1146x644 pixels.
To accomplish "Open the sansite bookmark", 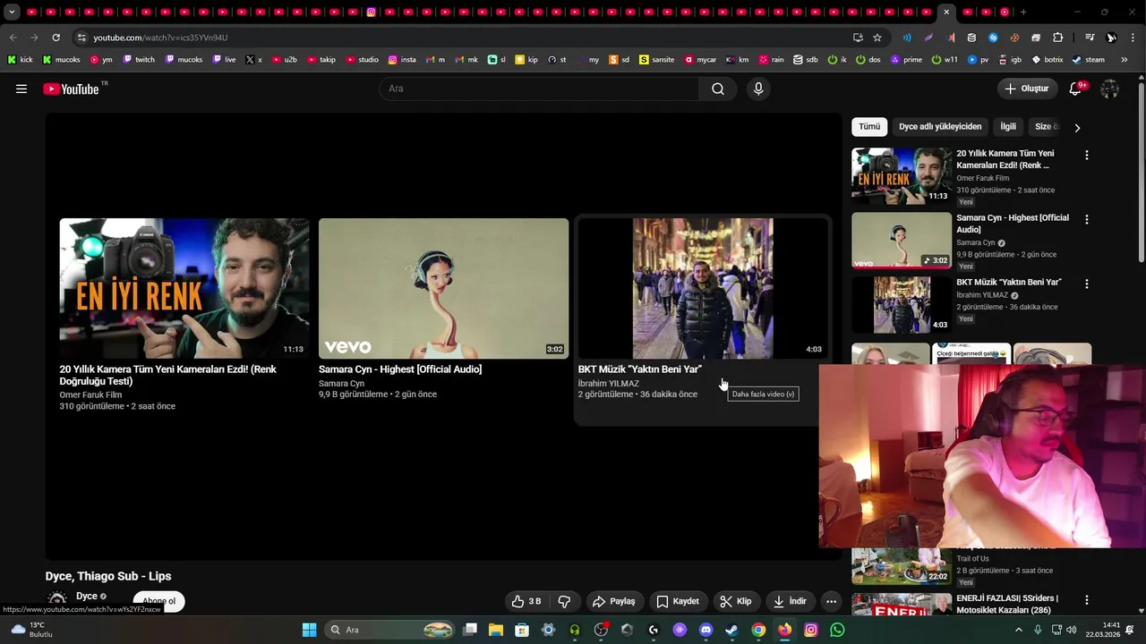I will coord(656,60).
